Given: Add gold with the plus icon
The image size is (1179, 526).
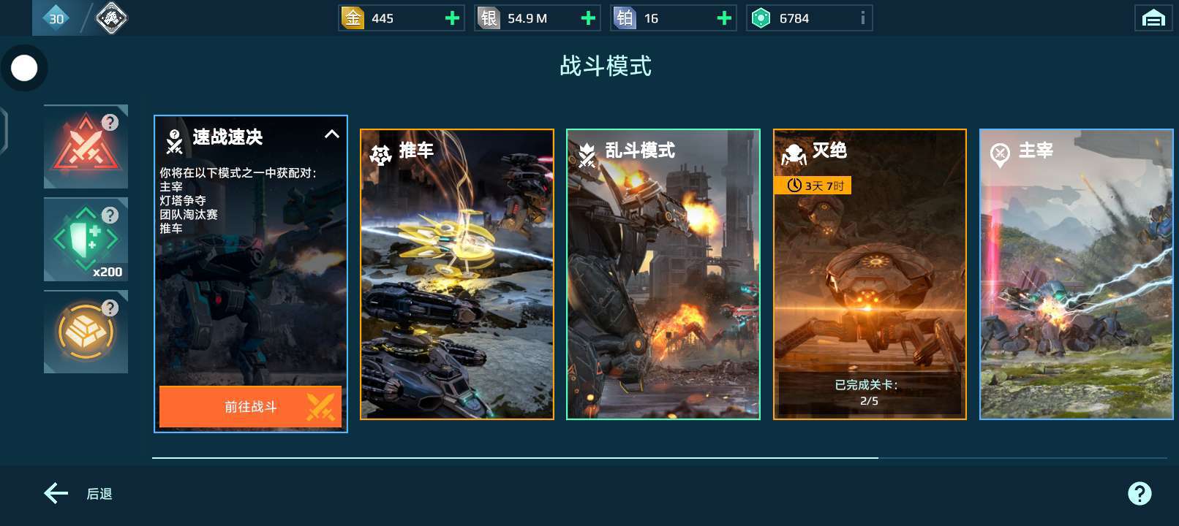Looking at the screenshot, I should [x=452, y=18].
